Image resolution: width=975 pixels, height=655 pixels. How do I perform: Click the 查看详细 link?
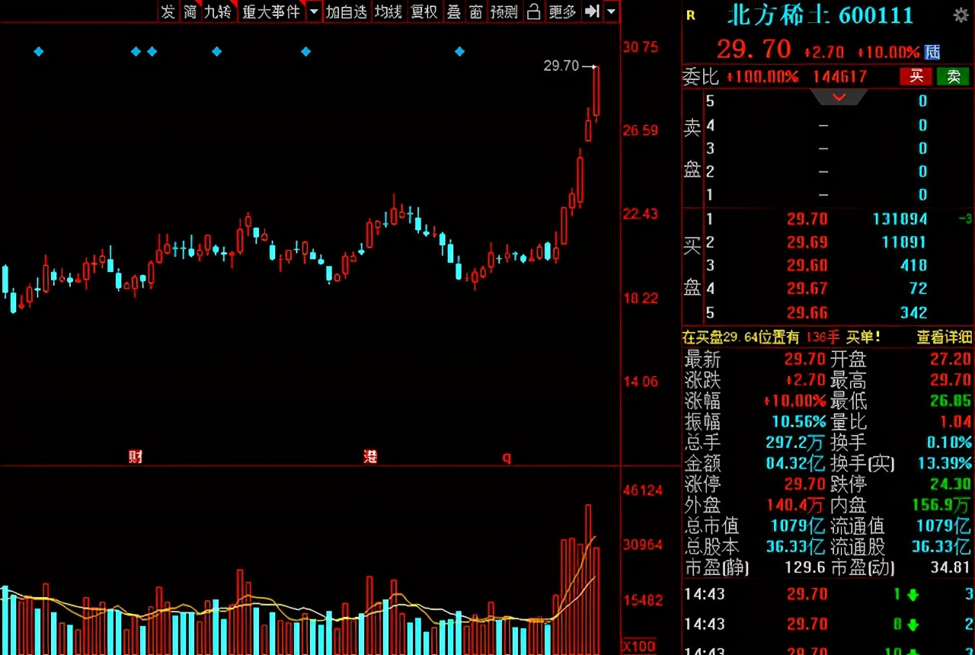click(944, 337)
